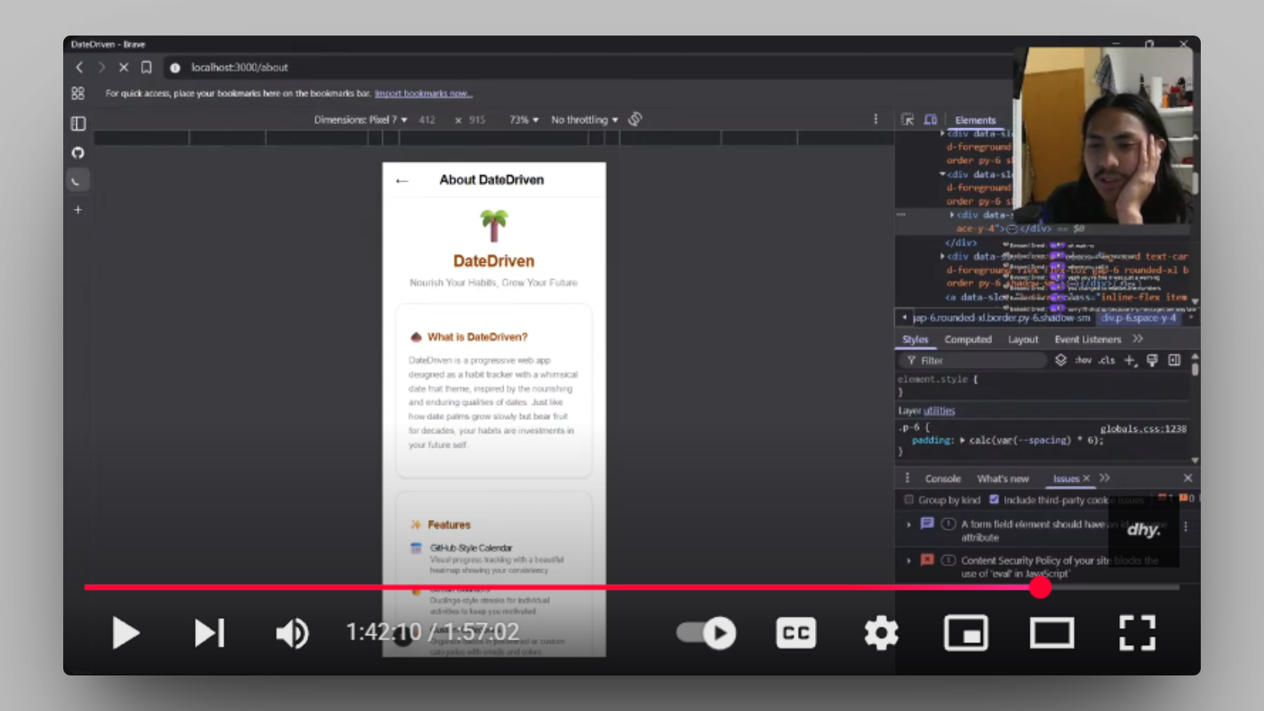Open video settings gear
The height and width of the screenshot is (711, 1264).
coord(881,633)
